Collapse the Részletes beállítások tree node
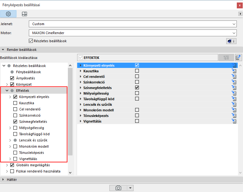This screenshot has width=243, height=192. click(4, 66)
